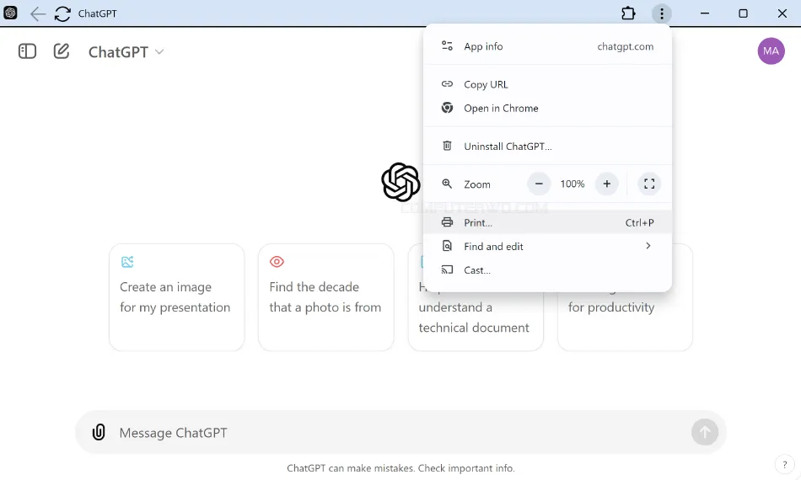This screenshot has width=801, height=480.
Task: Click the back arrow in title bar
Action: 38,13
